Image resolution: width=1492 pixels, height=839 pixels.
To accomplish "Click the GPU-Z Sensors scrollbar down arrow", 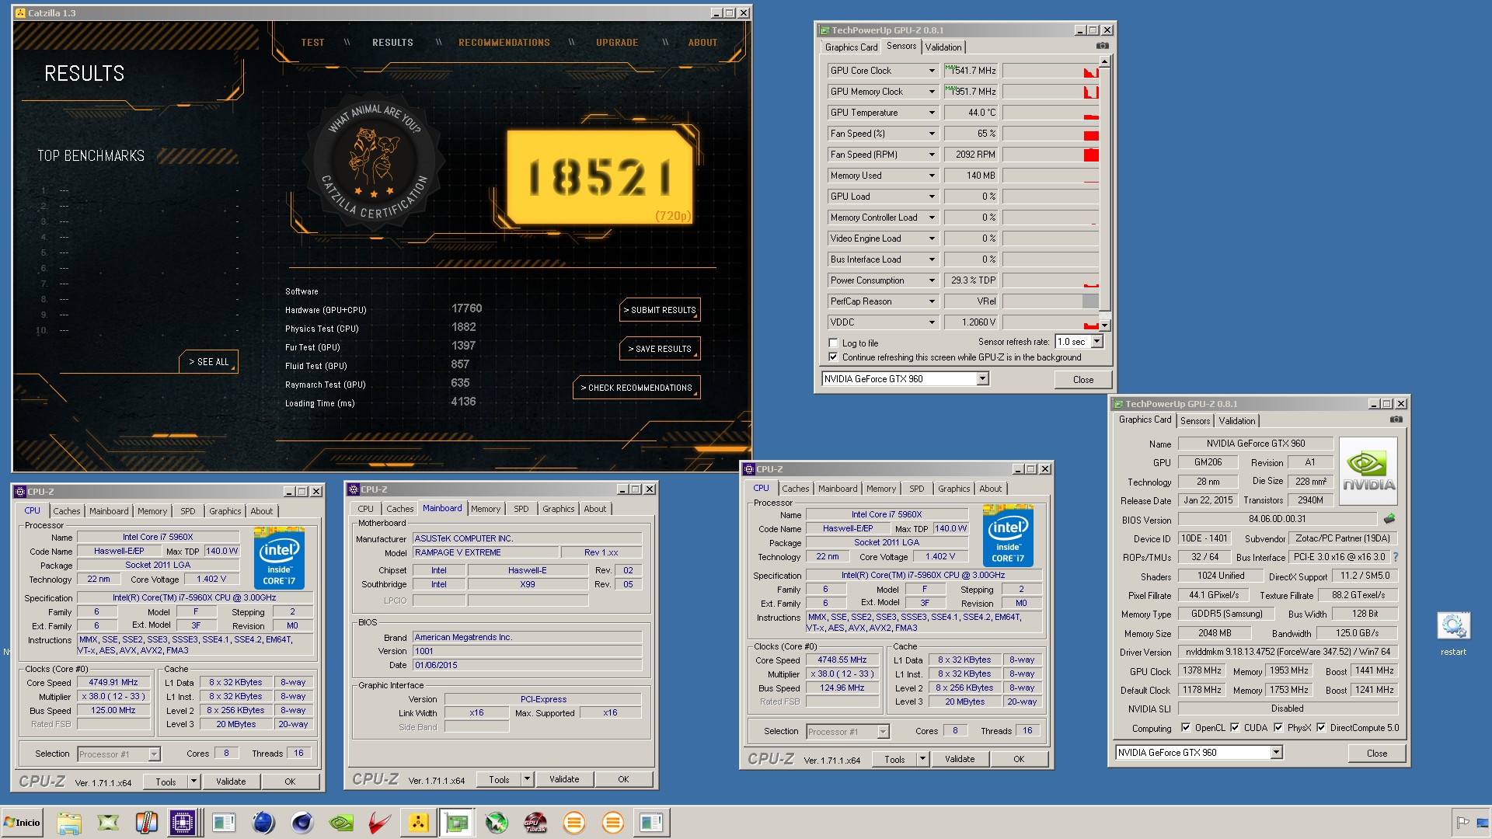I will point(1104,326).
